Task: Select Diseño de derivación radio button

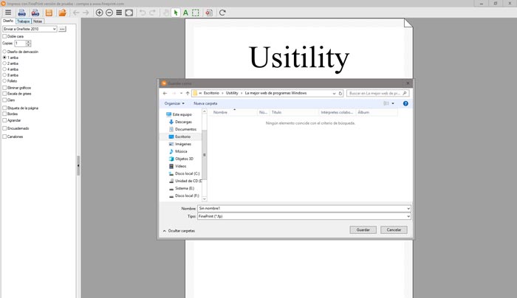Action: 4,52
